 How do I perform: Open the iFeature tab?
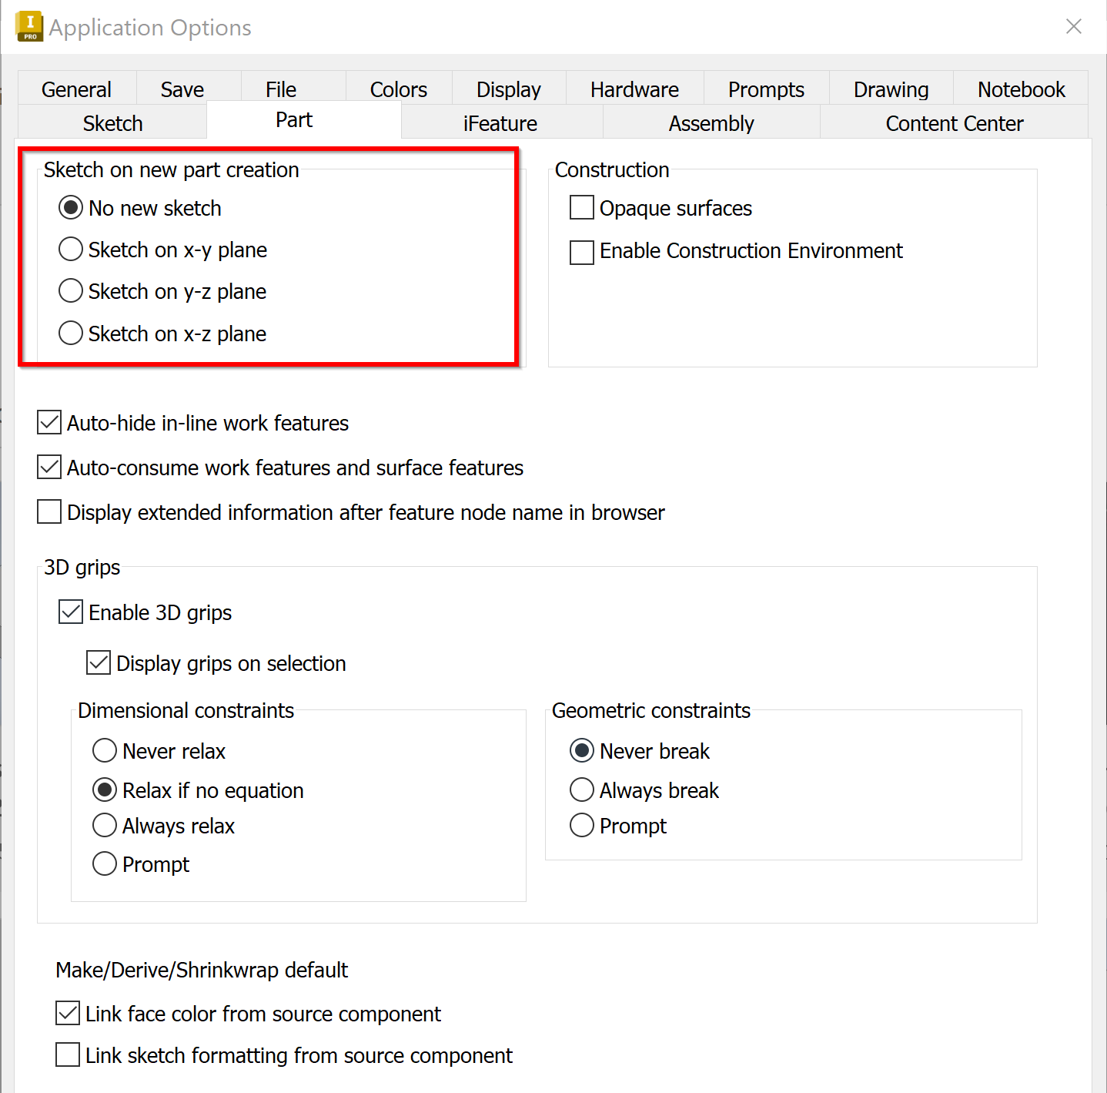500,122
